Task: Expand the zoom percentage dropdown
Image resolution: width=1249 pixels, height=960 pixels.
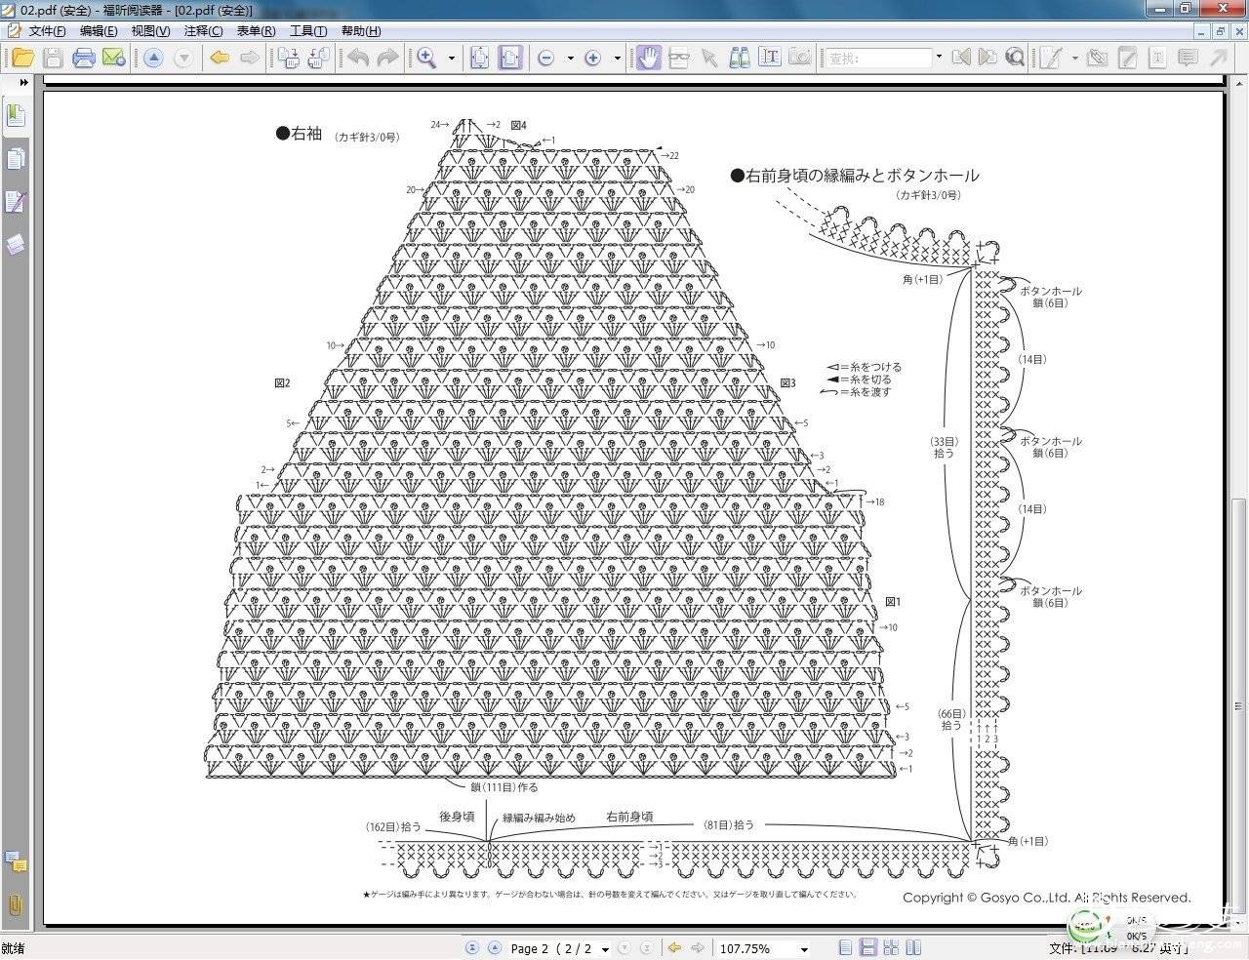Action: pos(804,948)
